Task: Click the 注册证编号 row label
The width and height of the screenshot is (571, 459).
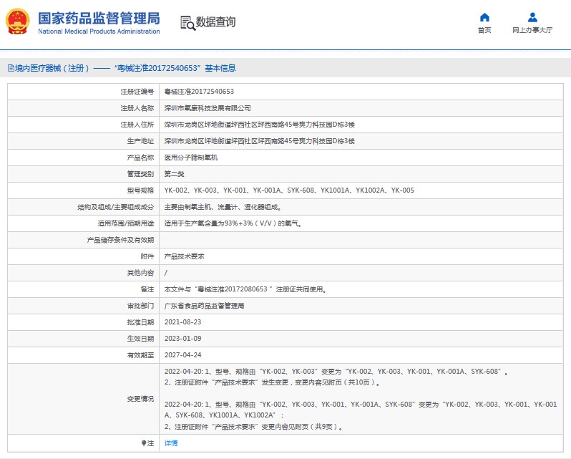Action: pyautogui.click(x=137, y=92)
